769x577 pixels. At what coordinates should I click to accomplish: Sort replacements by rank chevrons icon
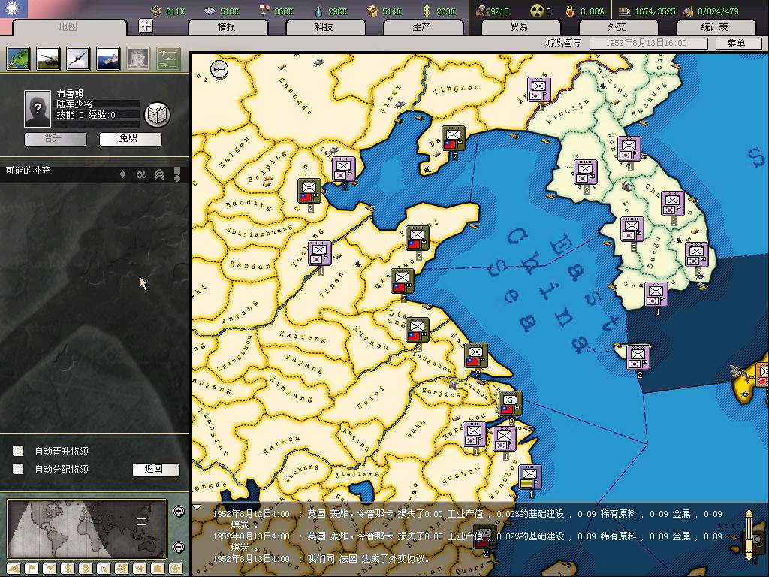[x=159, y=174]
